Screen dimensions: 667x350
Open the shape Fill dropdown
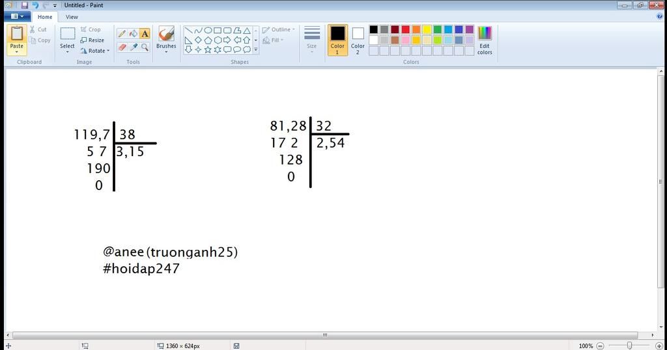tap(273, 40)
